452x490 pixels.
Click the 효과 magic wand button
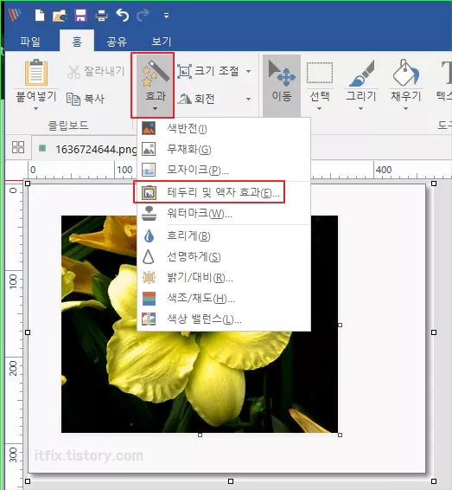[155, 85]
